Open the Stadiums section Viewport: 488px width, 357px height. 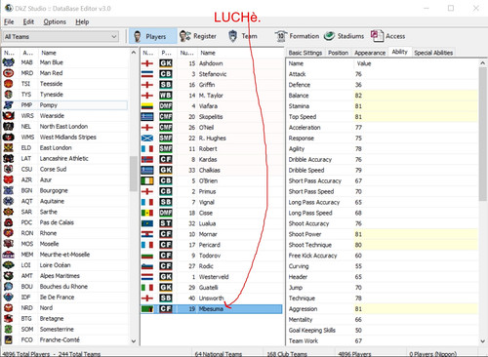(344, 36)
